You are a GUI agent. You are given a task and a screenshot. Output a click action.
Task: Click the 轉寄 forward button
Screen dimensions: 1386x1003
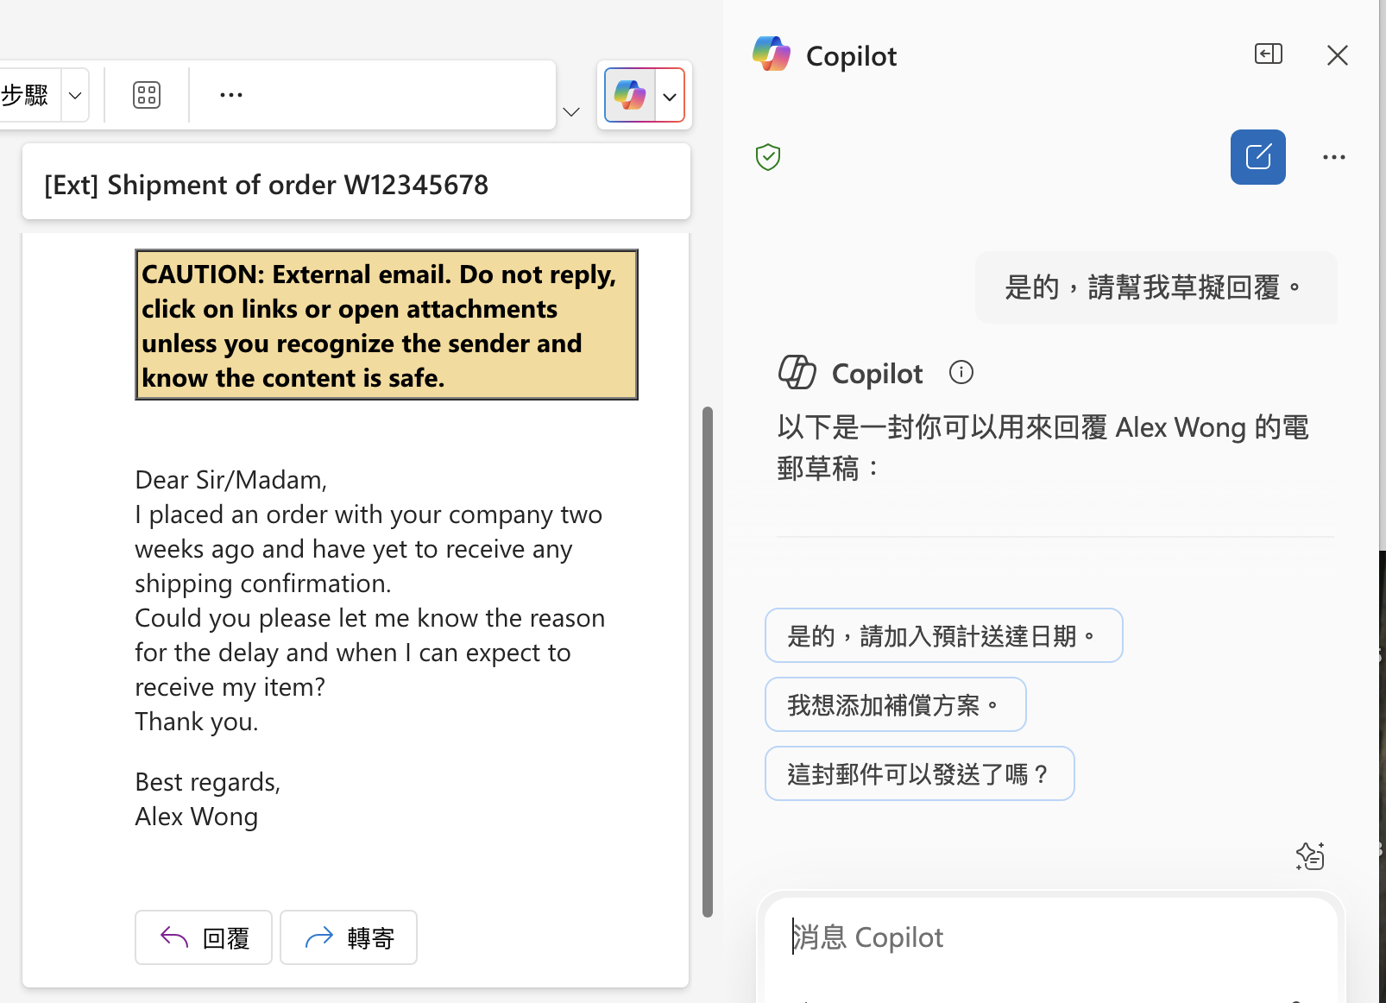pos(349,937)
